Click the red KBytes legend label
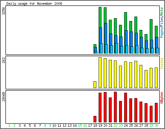Viewport: 165px width, 129px height. (x=162, y=98)
